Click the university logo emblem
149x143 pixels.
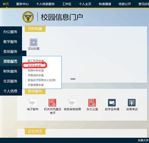click(x=28, y=17)
